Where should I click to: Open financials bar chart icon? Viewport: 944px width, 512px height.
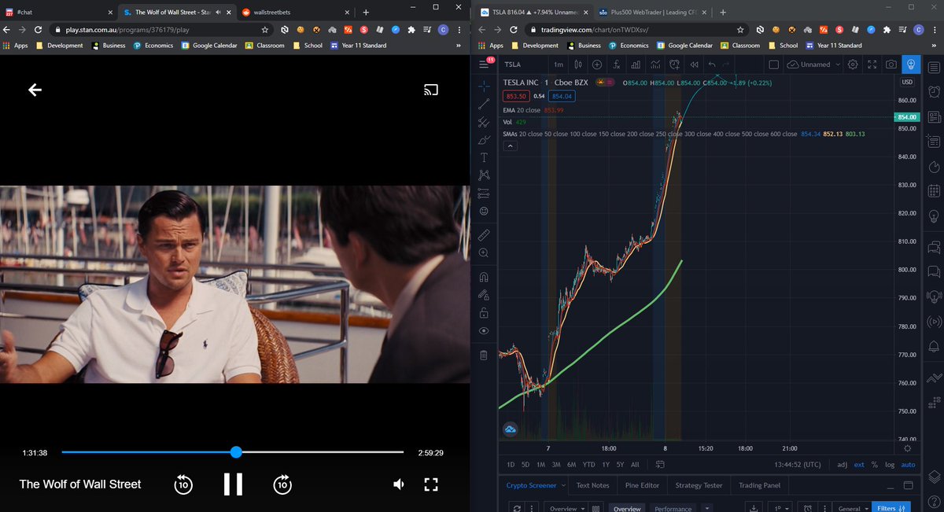[636, 64]
